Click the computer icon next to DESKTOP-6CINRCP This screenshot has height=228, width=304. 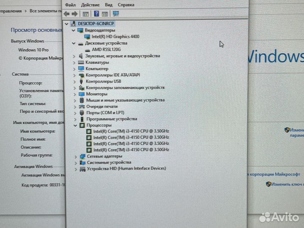pos(73,24)
